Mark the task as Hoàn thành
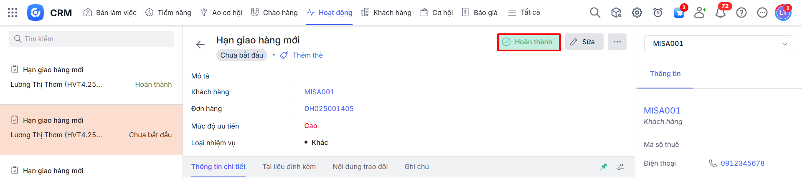 point(529,42)
